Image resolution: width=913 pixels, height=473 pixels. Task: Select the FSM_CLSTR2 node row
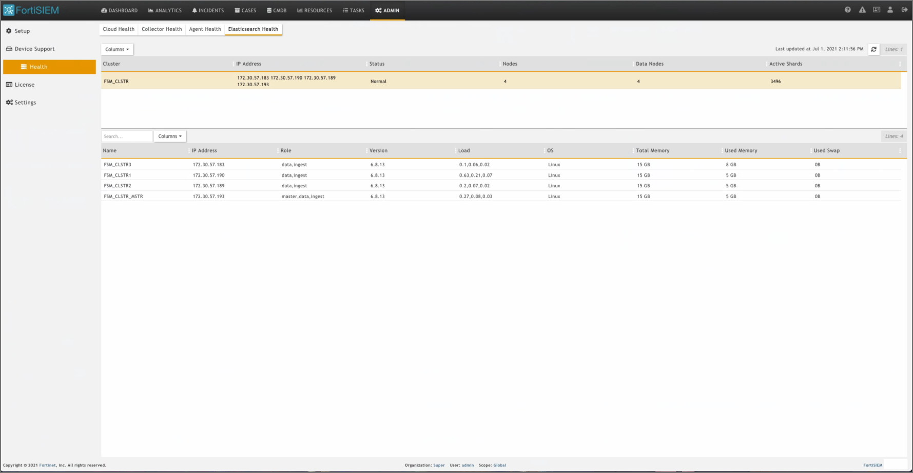click(x=501, y=186)
